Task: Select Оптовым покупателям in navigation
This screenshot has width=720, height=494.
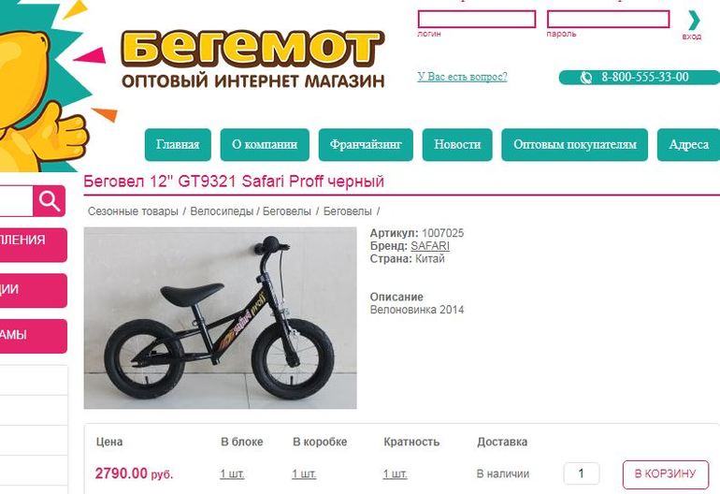Action: point(574,145)
